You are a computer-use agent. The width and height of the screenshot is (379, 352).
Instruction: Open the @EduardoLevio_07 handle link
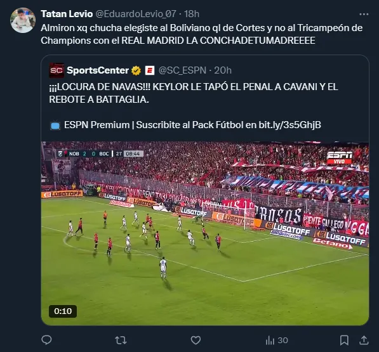136,14
